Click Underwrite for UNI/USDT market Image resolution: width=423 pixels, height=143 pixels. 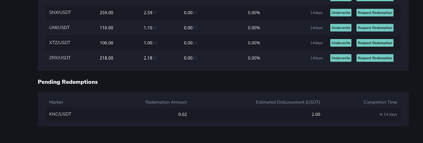coord(341,28)
